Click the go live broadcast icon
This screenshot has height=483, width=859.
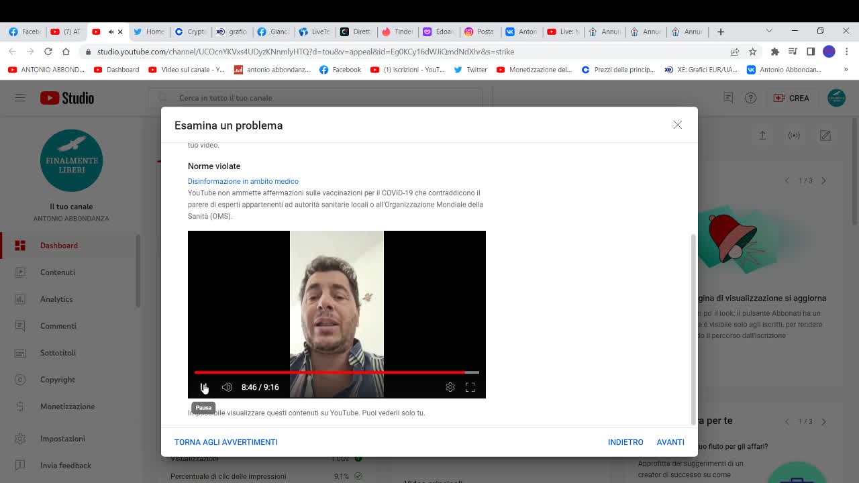tap(794, 136)
